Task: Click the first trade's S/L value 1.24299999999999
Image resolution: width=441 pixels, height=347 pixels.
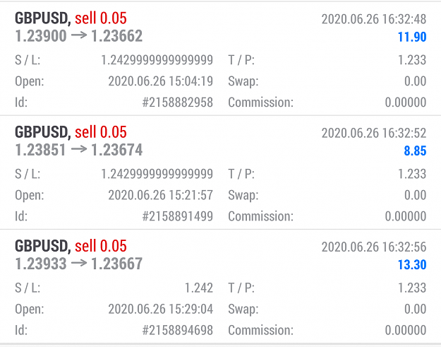Action: pos(157,60)
